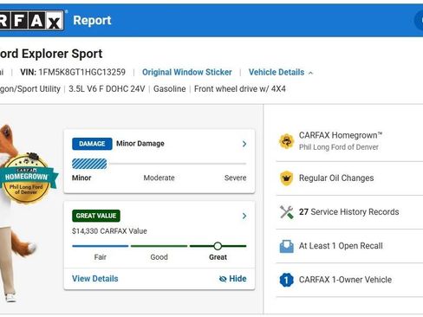423x317 pixels.
Task: Click the Regular Oil Changes shield icon
Action: tap(286, 178)
